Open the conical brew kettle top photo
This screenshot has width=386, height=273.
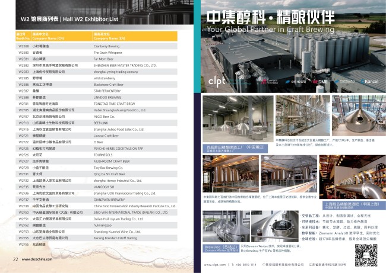pos(359,115)
